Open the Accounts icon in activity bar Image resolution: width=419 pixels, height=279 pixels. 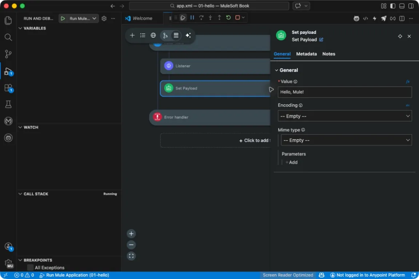click(x=8, y=246)
